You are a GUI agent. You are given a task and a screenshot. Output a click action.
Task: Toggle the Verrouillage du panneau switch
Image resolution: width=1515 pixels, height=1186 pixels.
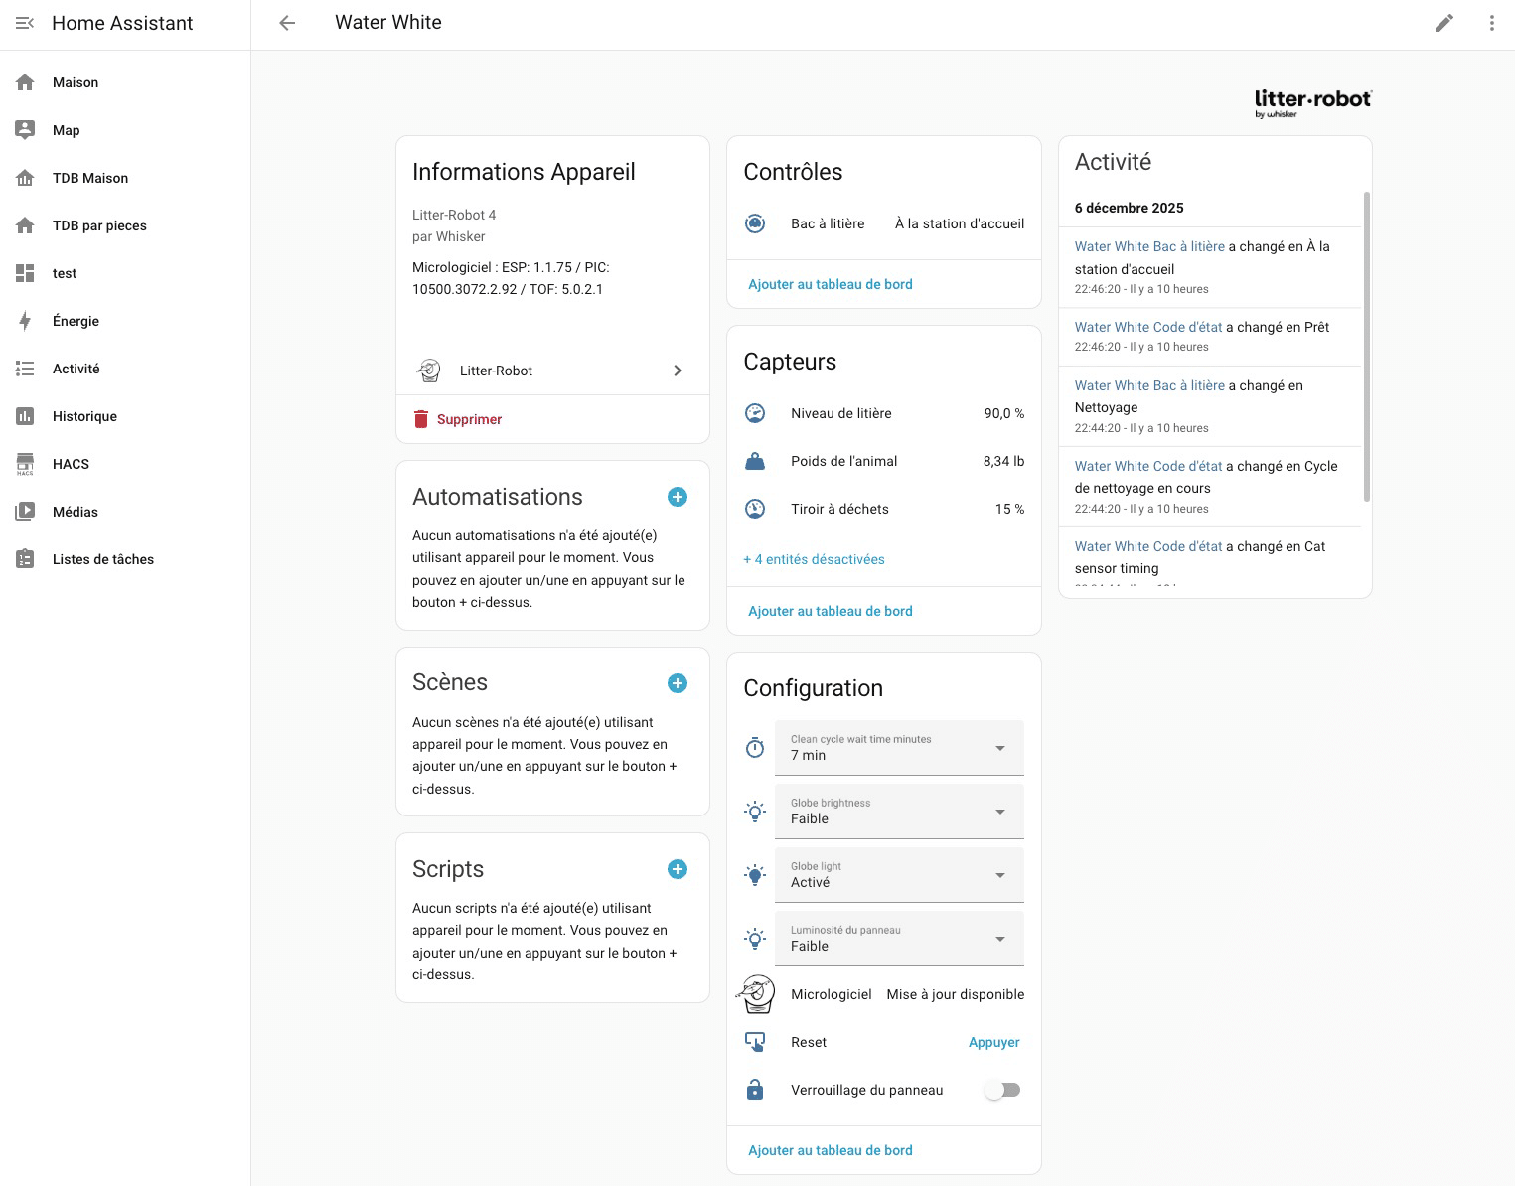(1001, 1090)
